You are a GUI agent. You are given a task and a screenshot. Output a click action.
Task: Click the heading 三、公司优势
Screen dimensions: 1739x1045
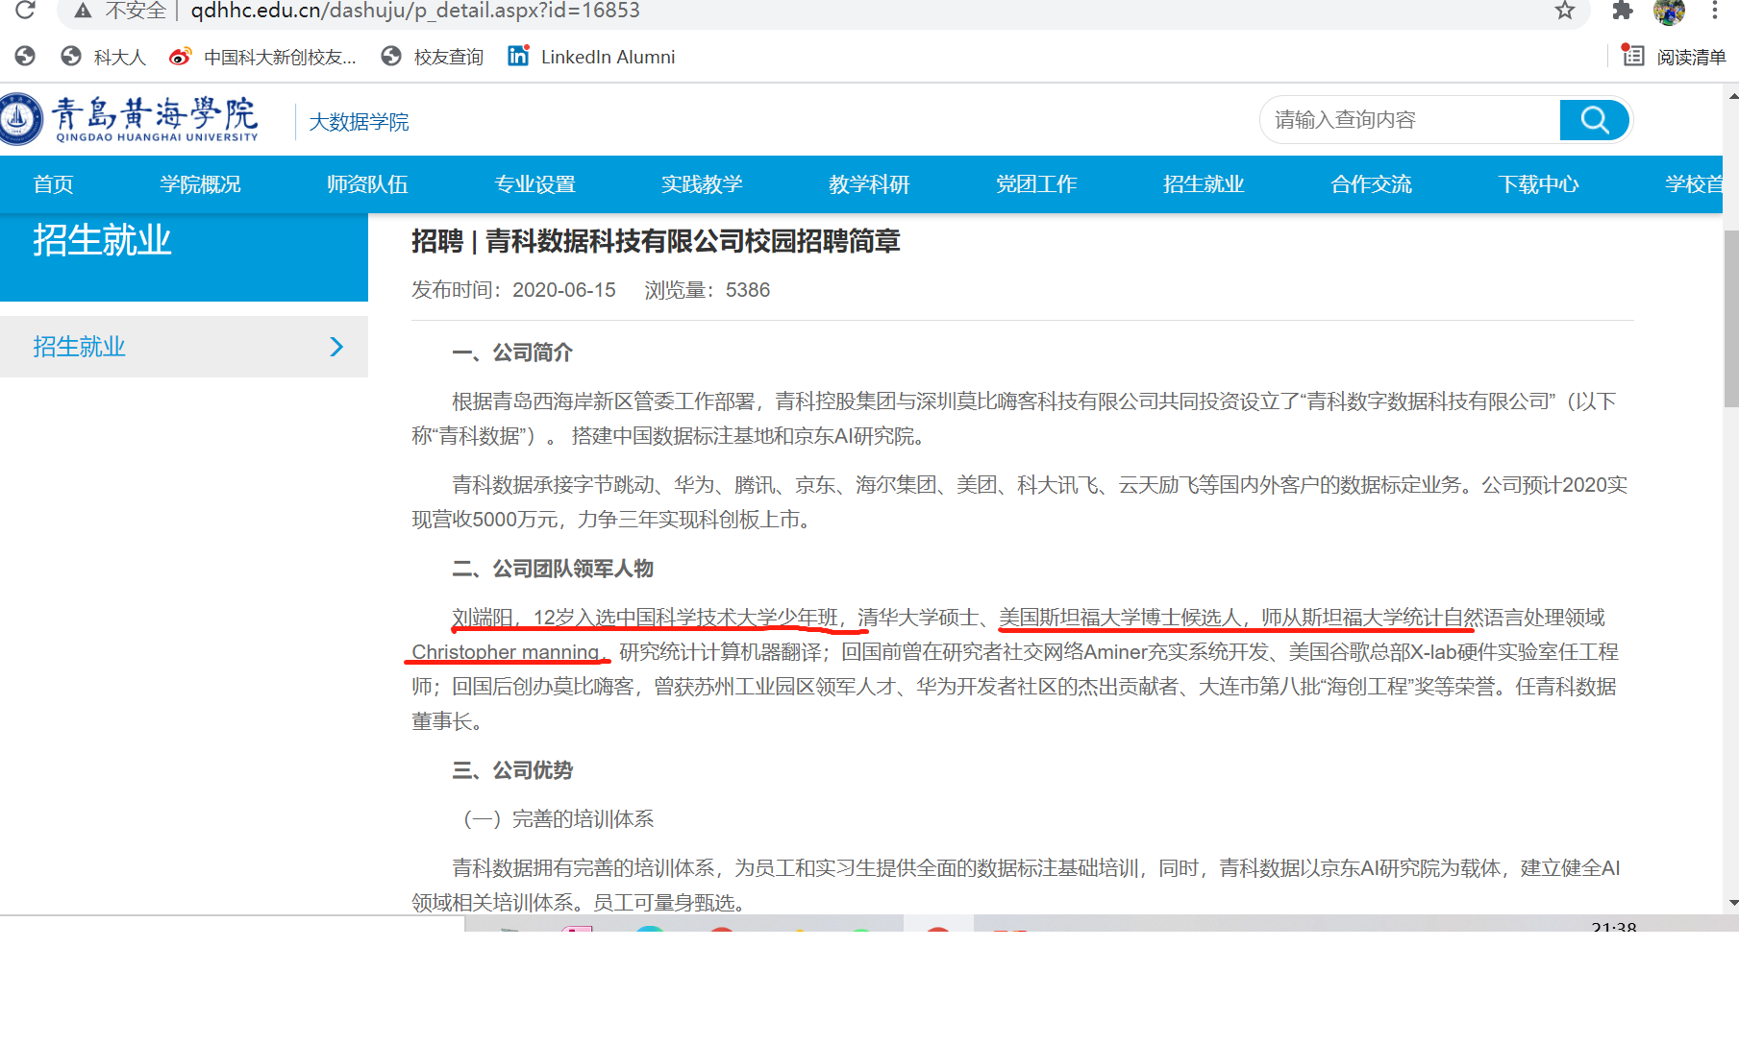(x=512, y=770)
